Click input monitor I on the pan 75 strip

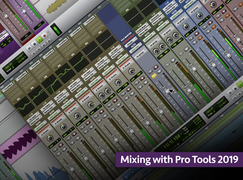pos(96,116)
